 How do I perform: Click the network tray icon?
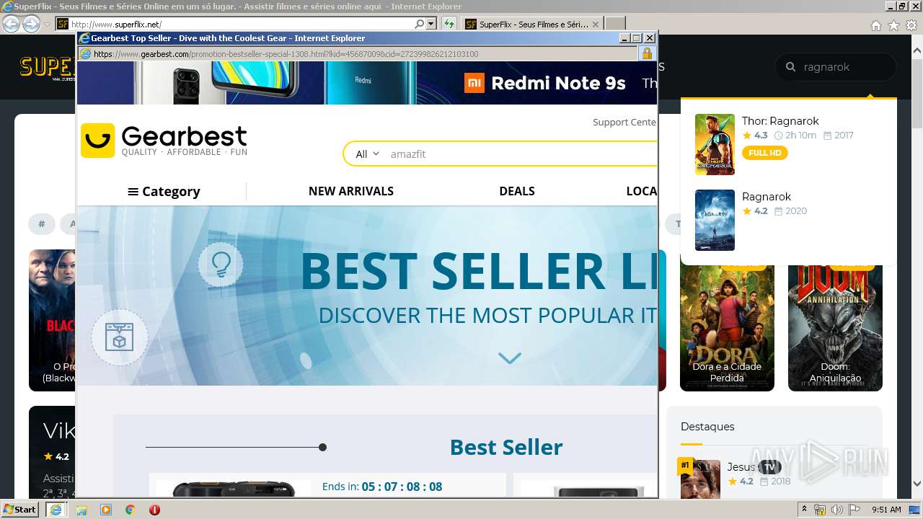coord(820,510)
